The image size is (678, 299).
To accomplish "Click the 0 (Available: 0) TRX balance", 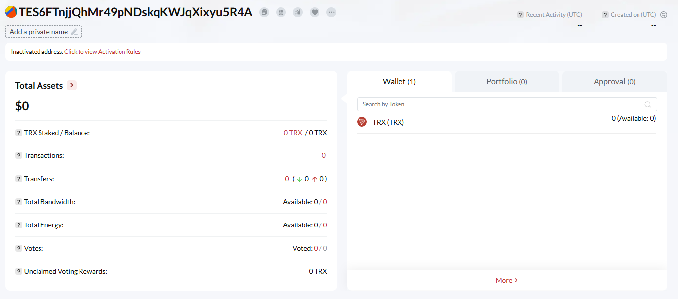I will point(634,118).
